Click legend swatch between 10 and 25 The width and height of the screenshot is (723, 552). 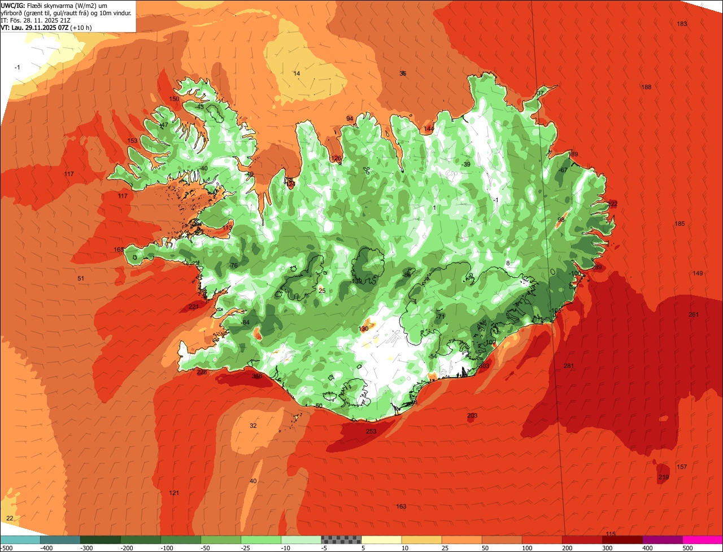(x=421, y=540)
